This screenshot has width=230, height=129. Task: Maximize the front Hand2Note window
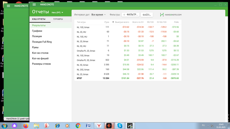(x=220, y=5)
